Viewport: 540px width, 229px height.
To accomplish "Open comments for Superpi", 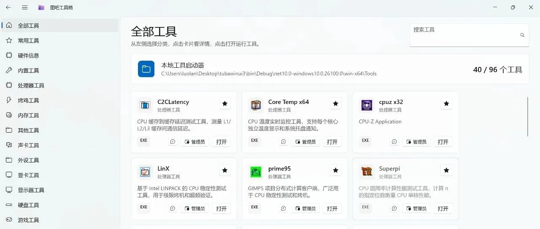I will (394, 208).
